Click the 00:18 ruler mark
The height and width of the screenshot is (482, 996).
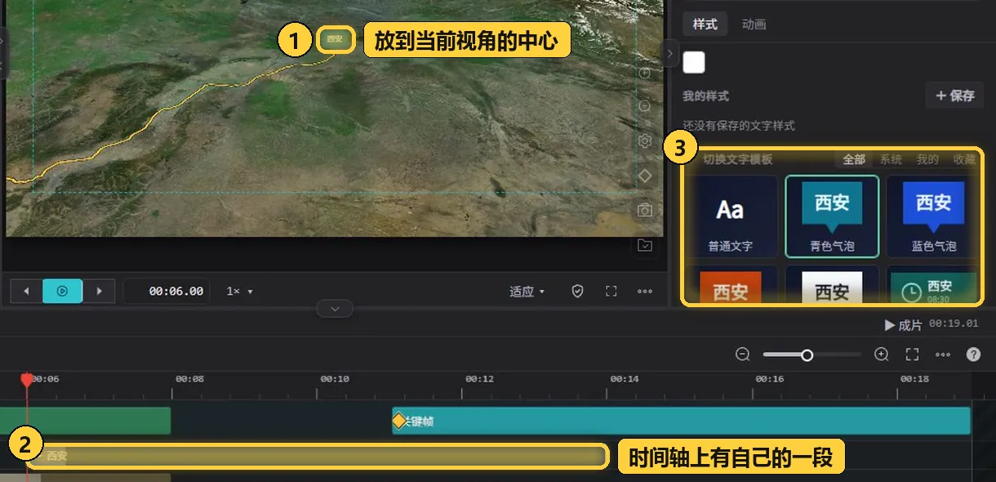click(x=914, y=379)
